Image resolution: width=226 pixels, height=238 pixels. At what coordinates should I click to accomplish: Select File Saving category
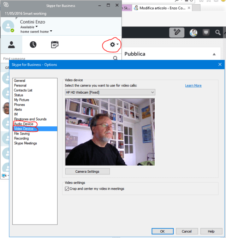pyautogui.click(x=22, y=133)
